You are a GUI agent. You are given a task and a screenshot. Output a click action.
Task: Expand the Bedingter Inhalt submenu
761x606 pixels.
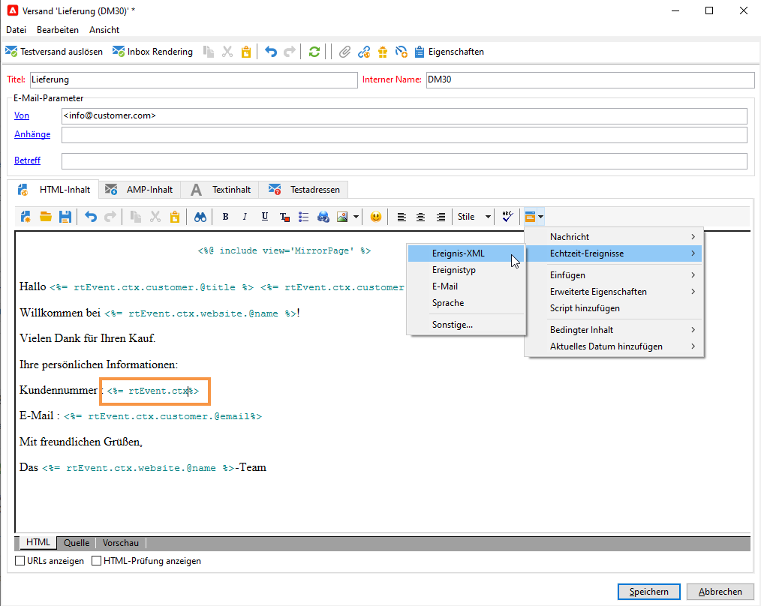tap(615, 330)
